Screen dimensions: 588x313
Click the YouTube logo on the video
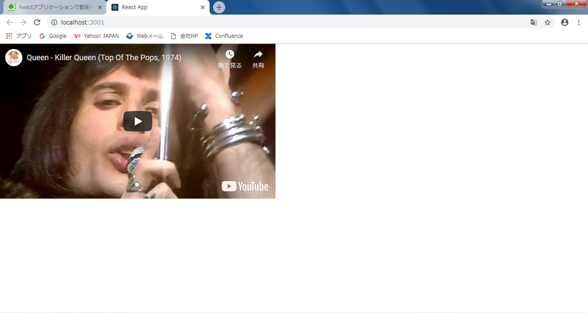(245, 187)
